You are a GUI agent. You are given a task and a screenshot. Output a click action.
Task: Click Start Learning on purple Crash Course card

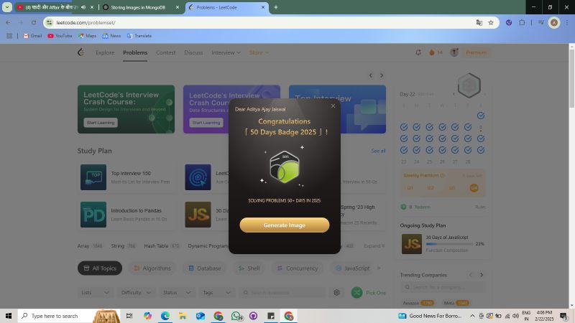click(206, 123)
